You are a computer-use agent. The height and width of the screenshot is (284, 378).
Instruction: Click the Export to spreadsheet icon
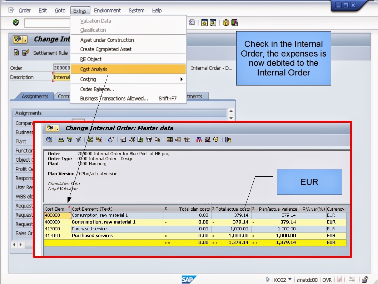pyautogui.click(x=123, y=140)
